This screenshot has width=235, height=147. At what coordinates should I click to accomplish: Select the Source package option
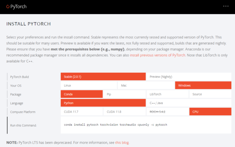coord(210,94)
